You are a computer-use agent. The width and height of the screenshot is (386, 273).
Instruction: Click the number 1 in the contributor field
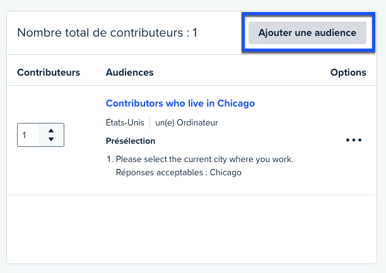click(25, 135)
